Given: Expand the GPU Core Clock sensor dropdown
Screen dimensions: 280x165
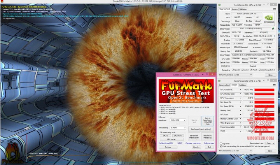Looking at the screenshot, I should [240, 90].
